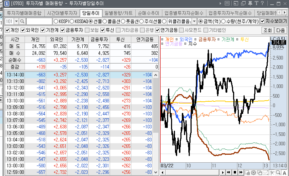This screenshot has width=289, height=176.
Task: Expand the 위클리콜옵션 dropdown
Action: point(194,21)
